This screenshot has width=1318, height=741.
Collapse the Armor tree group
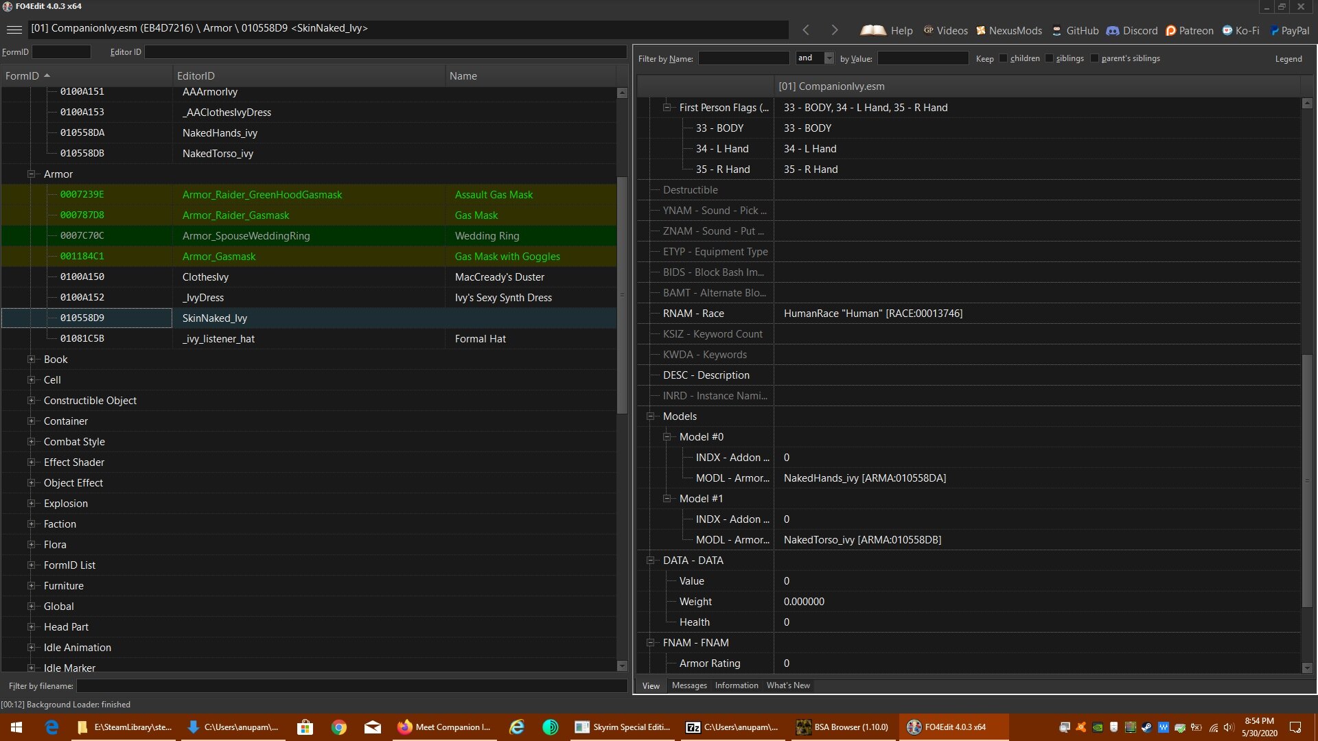[x=31, y=174]
